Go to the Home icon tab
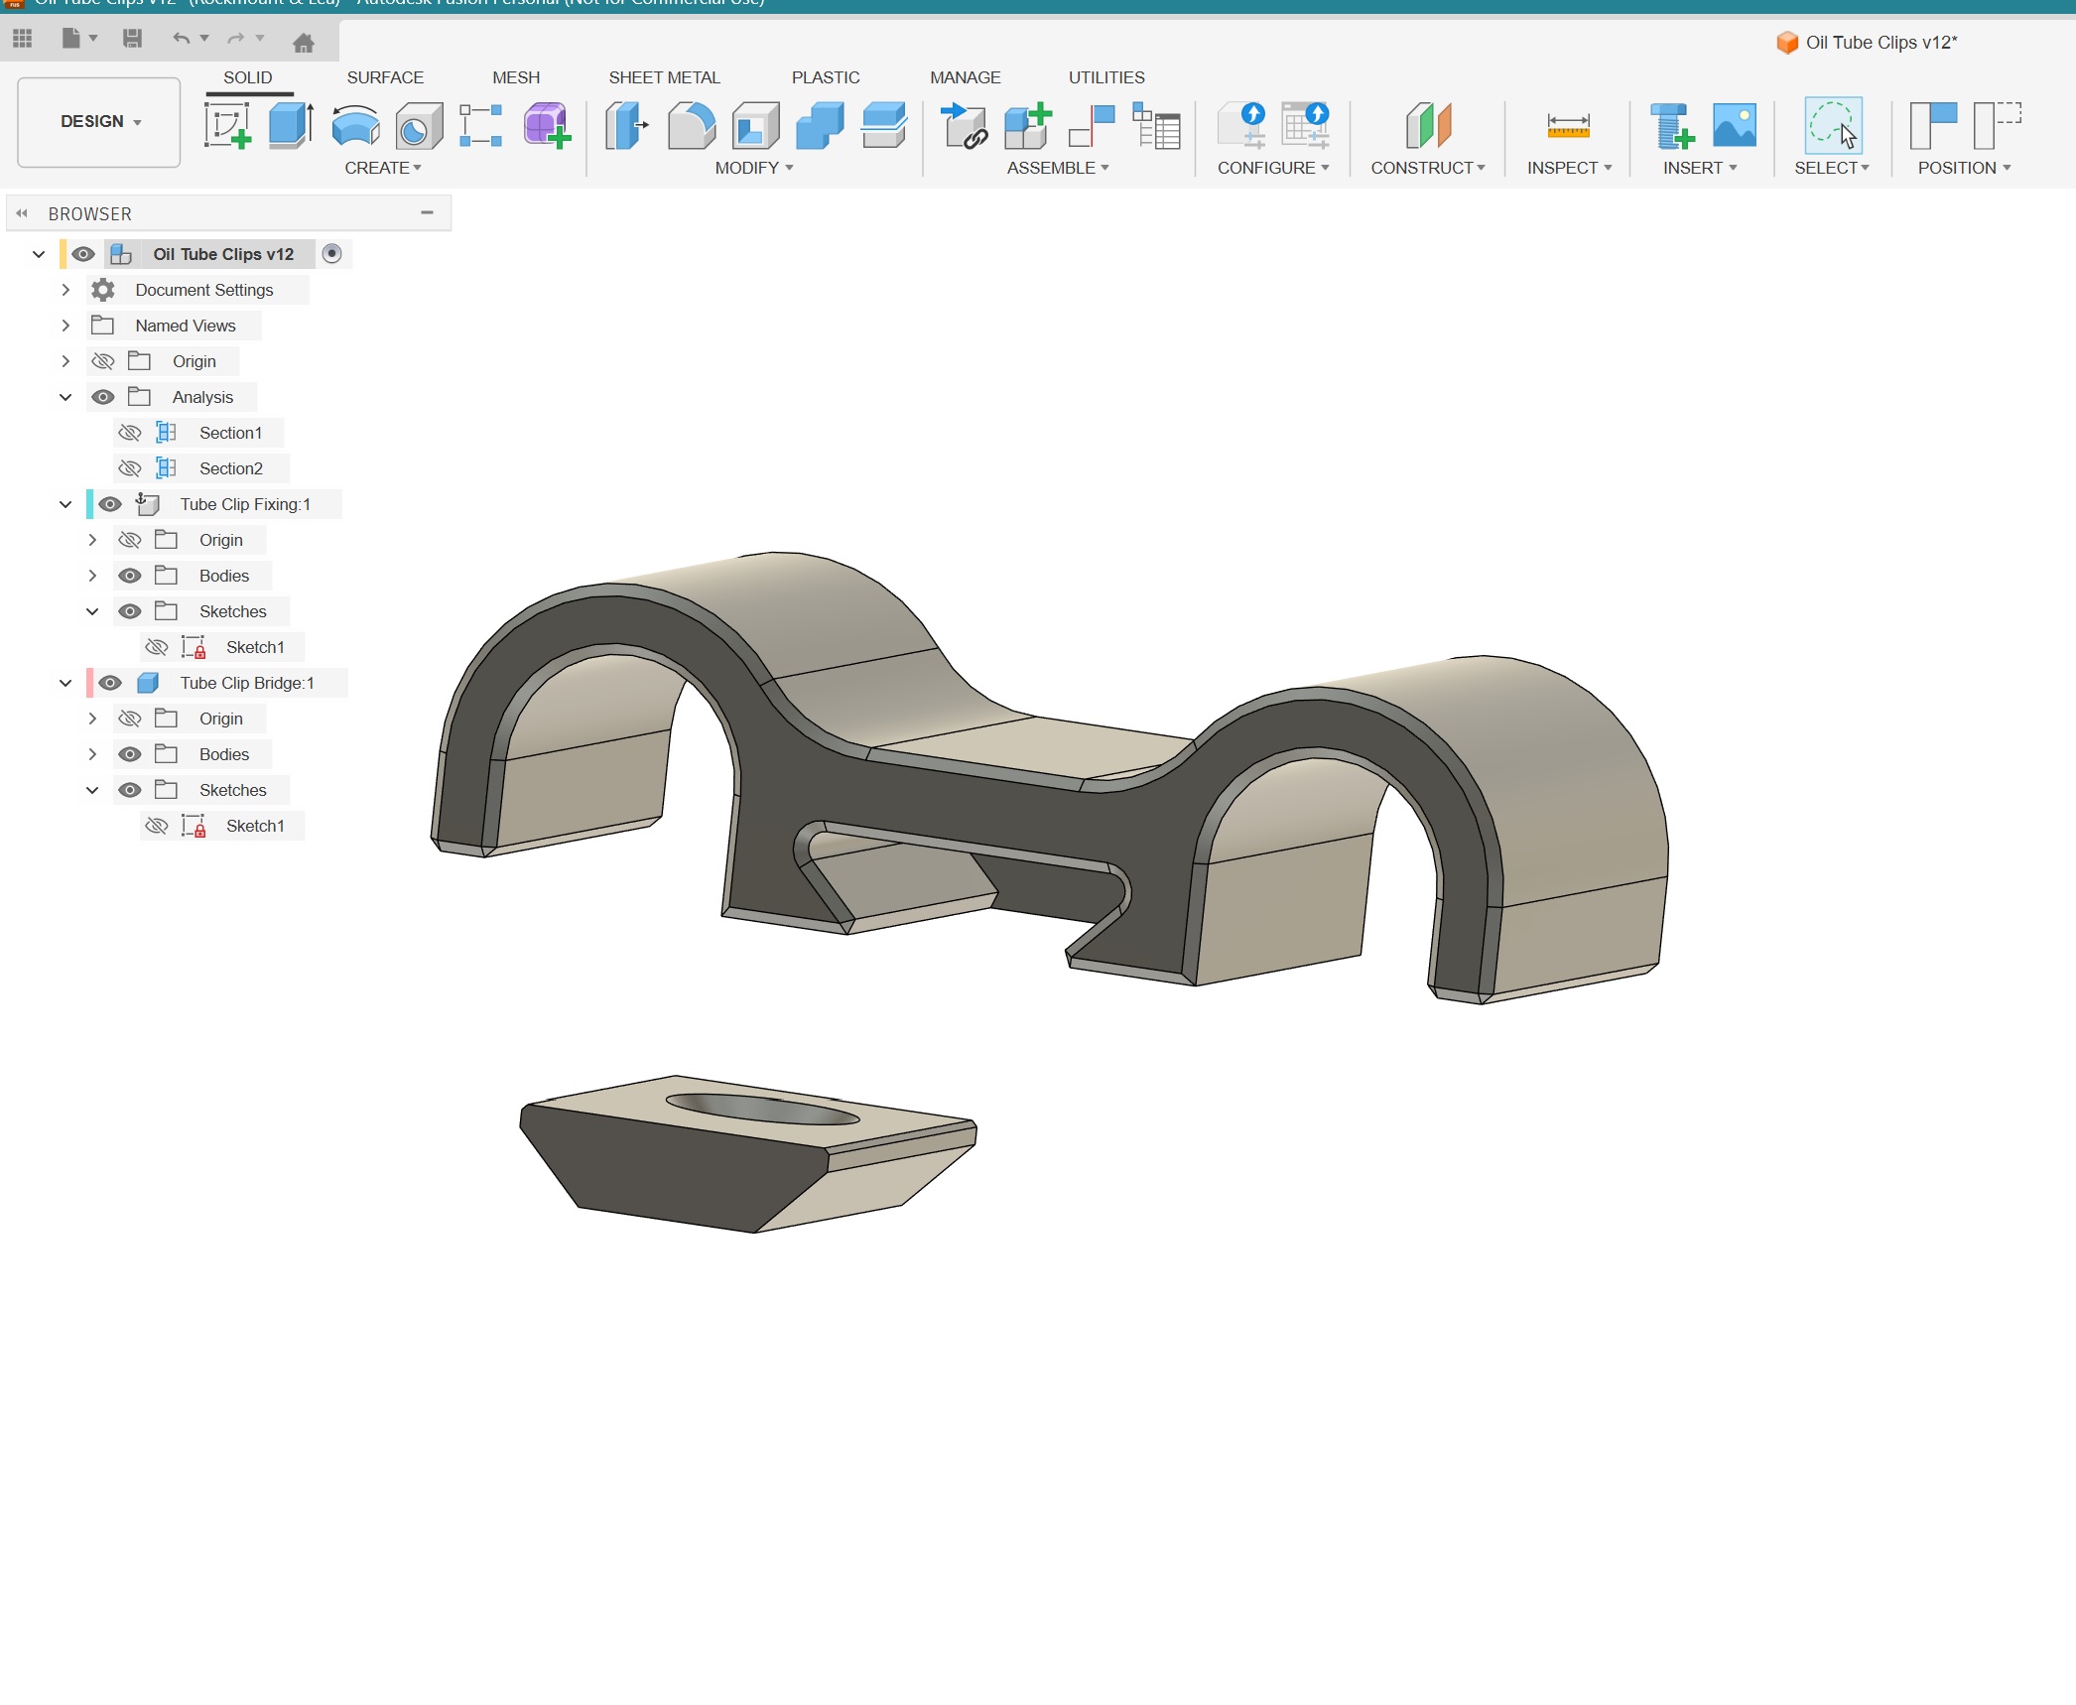 (304, 43)
